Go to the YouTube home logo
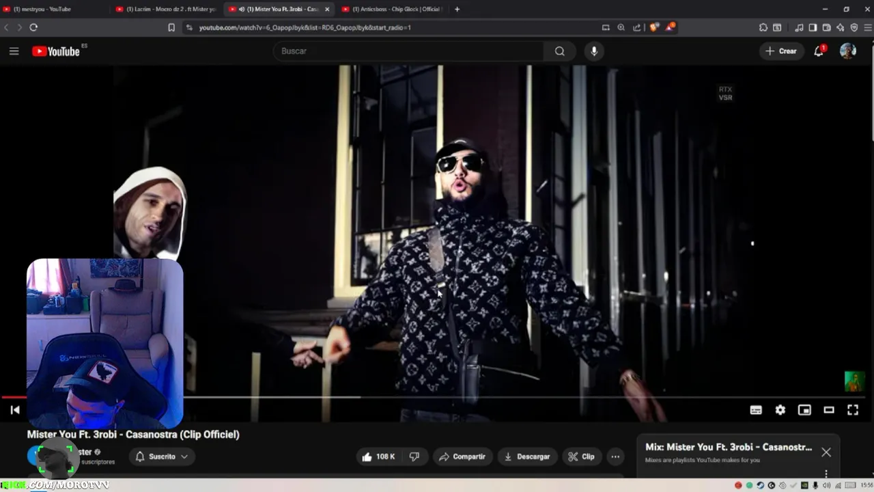Screen dimensions: 874x492 (56, 51)
